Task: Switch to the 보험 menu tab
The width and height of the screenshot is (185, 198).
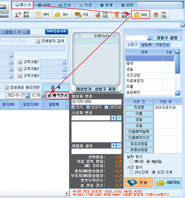Action: tap(44, 5)
